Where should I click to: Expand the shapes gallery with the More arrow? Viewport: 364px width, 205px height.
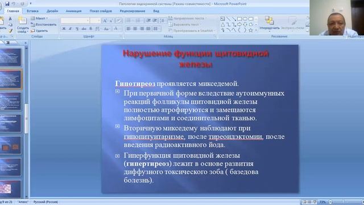(x=256, y=30)
